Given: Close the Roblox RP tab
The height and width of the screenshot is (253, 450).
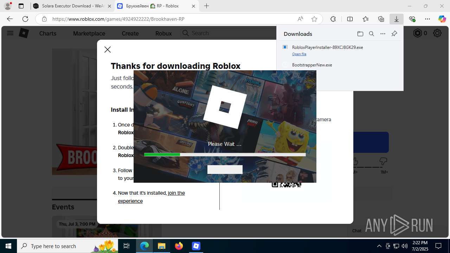Looking at the screenshot, I should tap(193, 6).
